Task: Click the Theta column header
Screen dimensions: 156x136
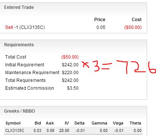Action: point(135,123)
